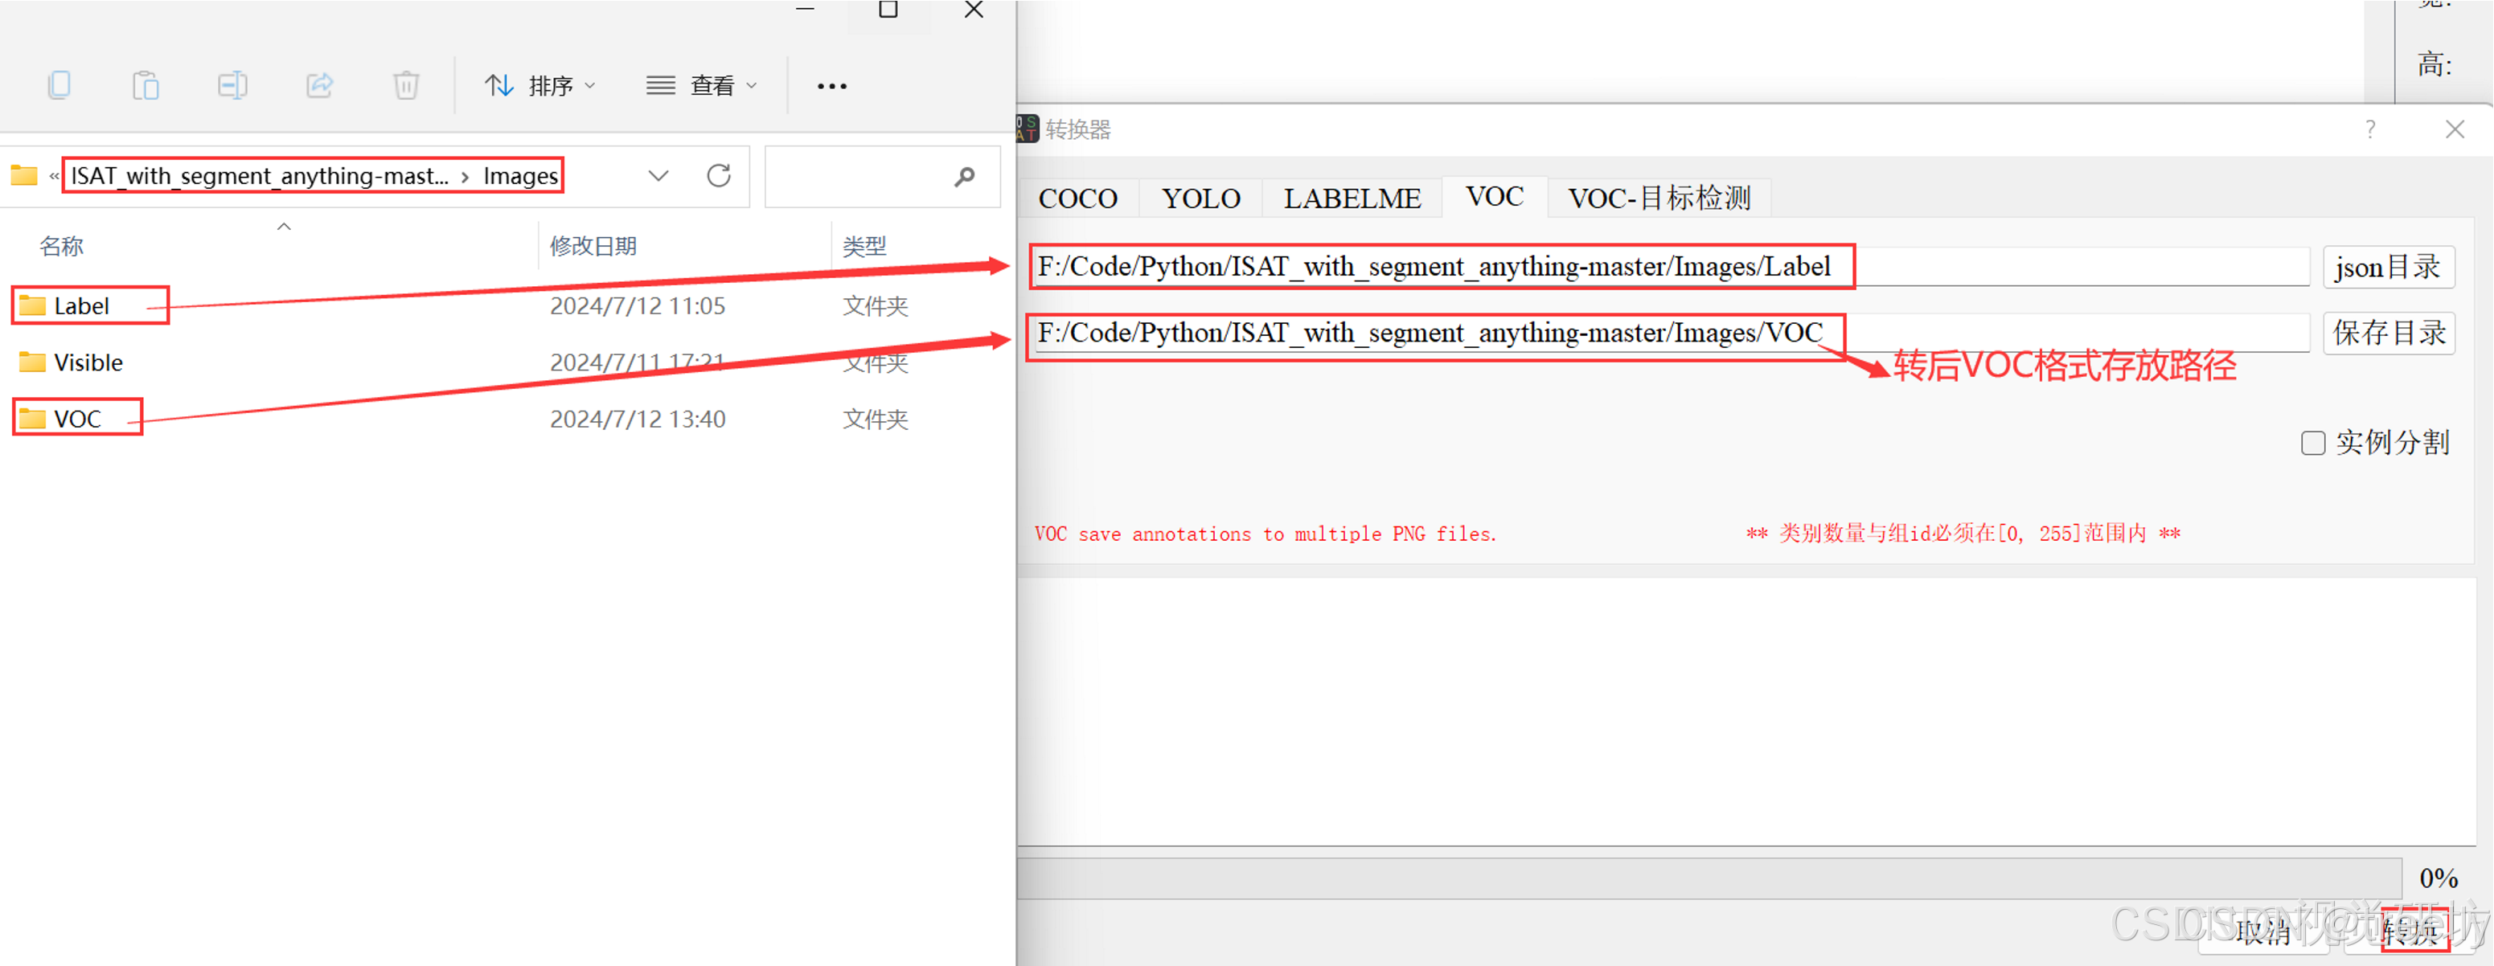Open the three-dot more options menu
The height and width of the screenshot is (966, 2494).
coord(831,86)
